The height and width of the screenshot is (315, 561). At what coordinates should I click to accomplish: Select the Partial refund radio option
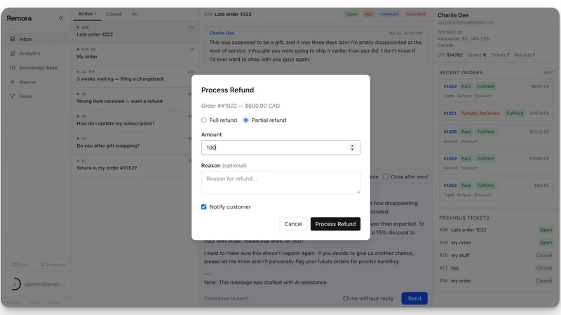tap(246, 120)
